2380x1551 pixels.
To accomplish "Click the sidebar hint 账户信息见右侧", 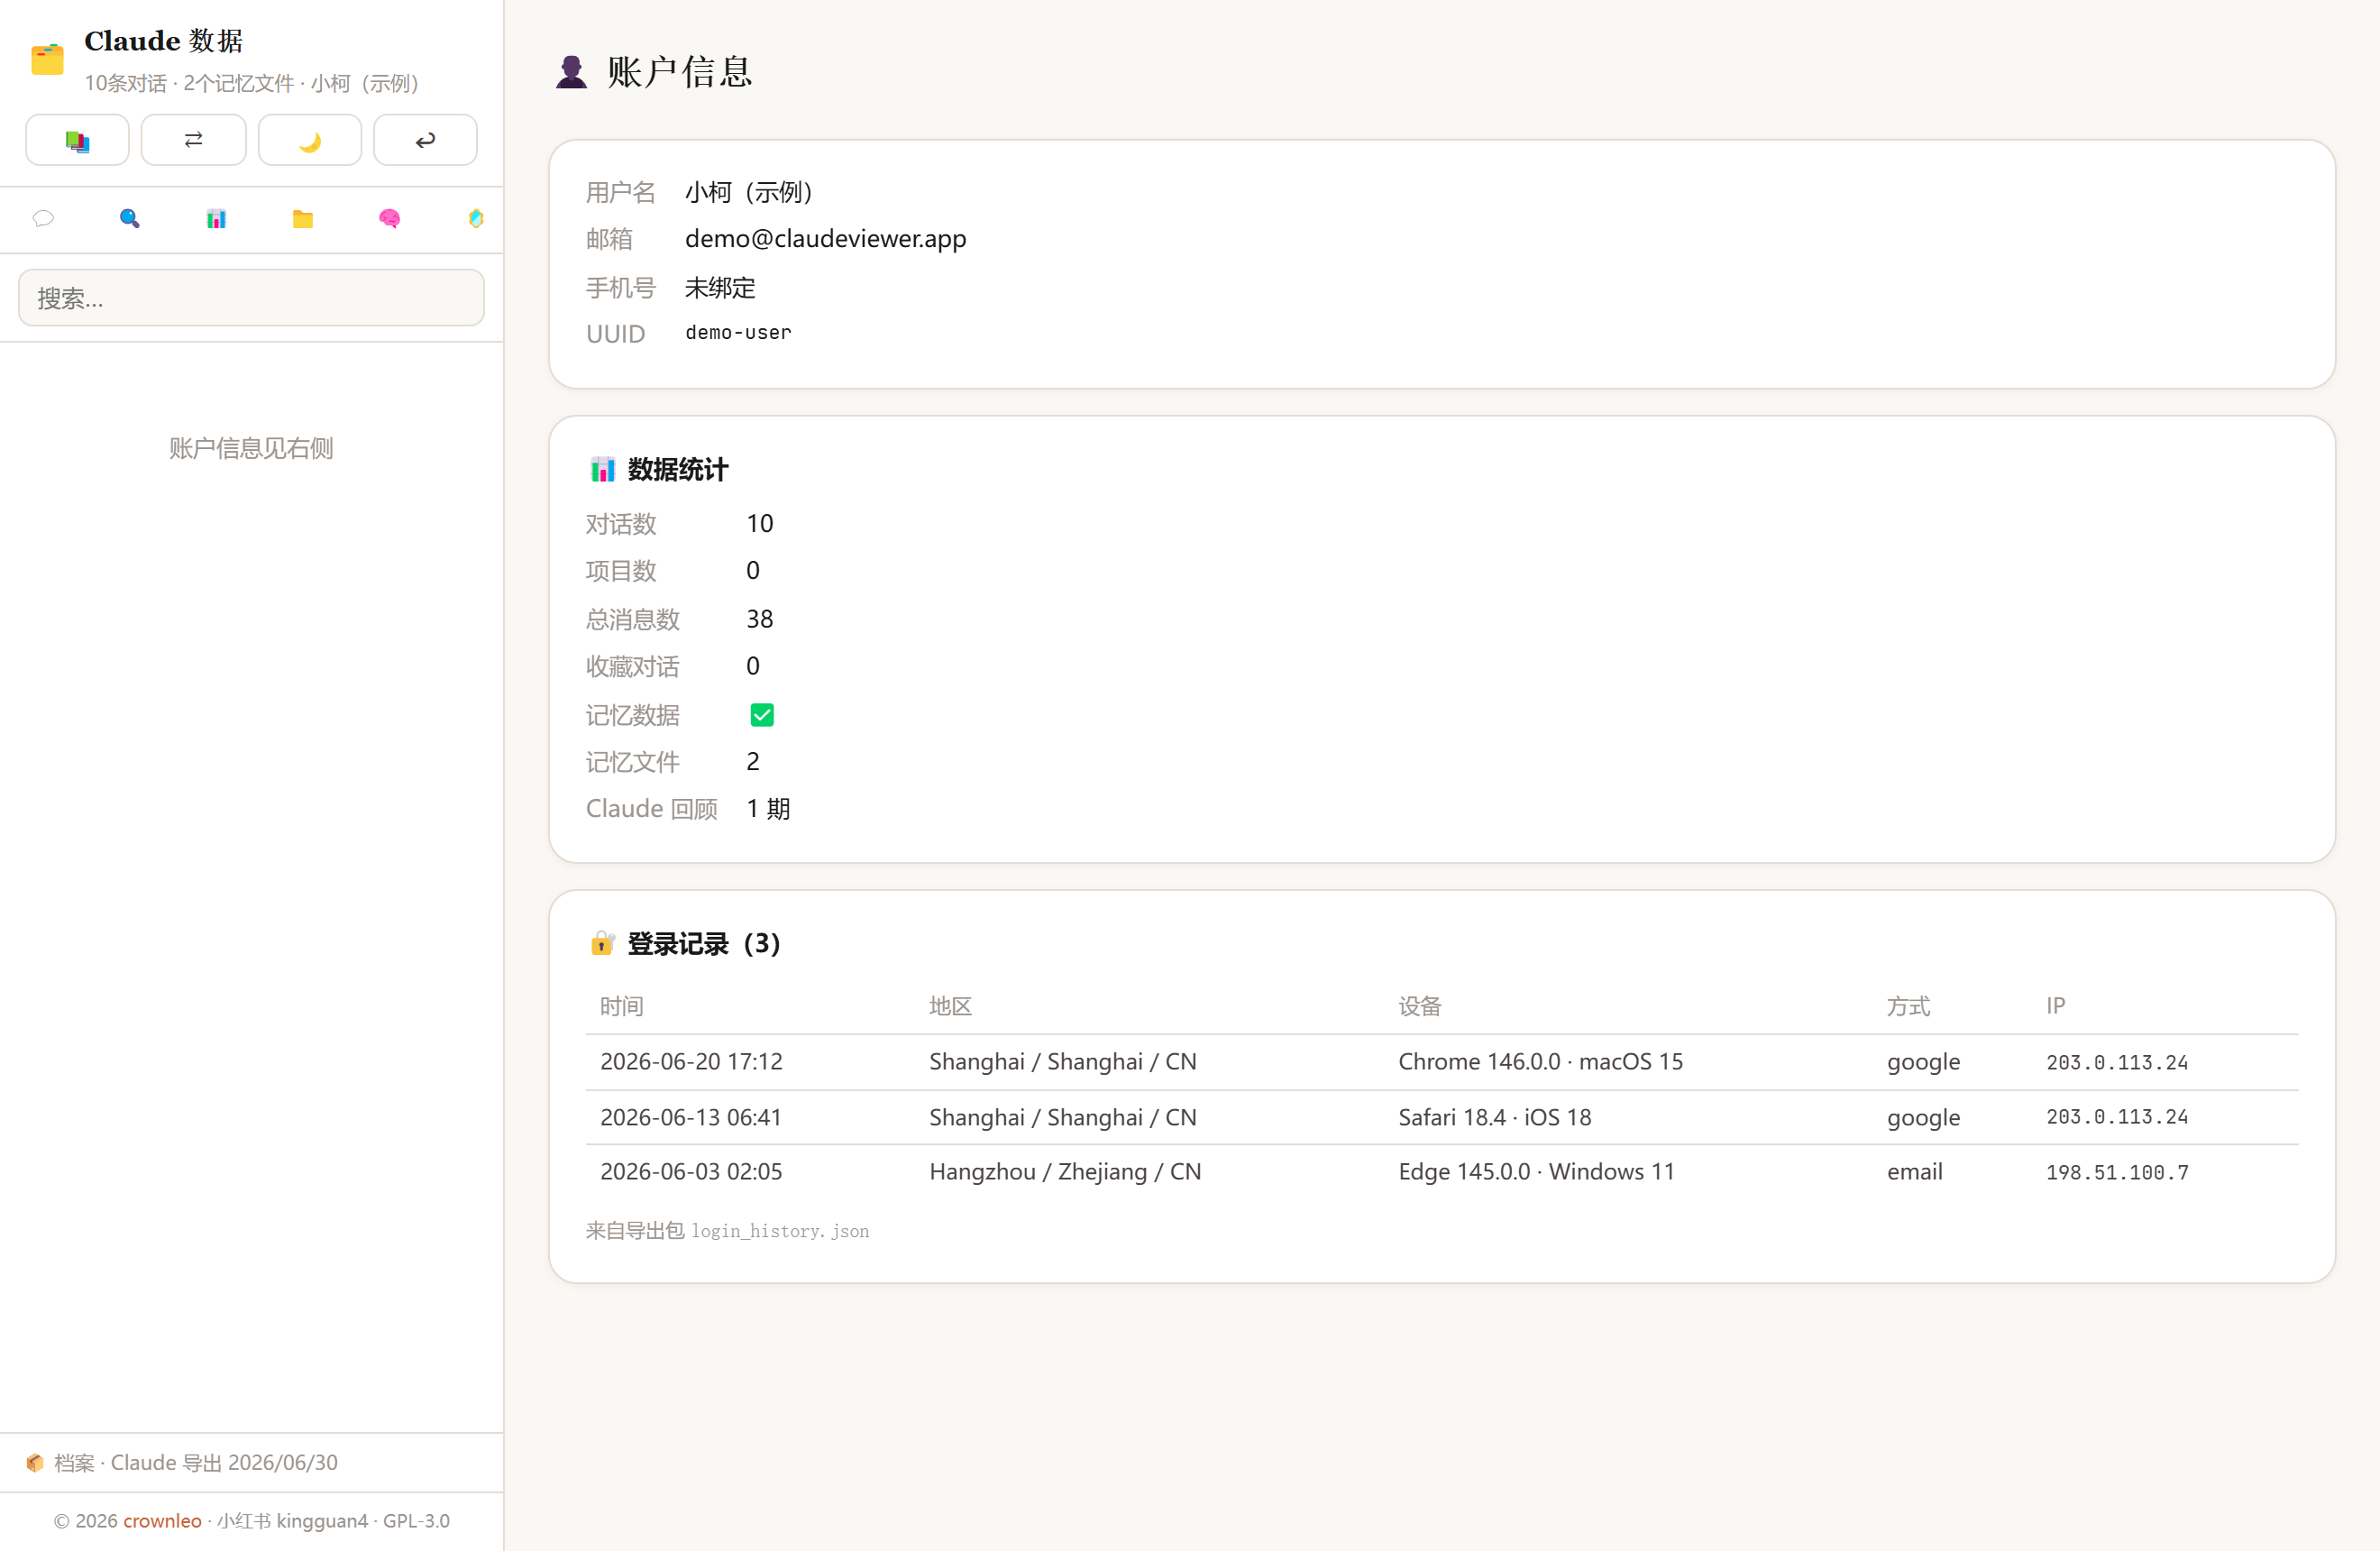I will (251, 448).
